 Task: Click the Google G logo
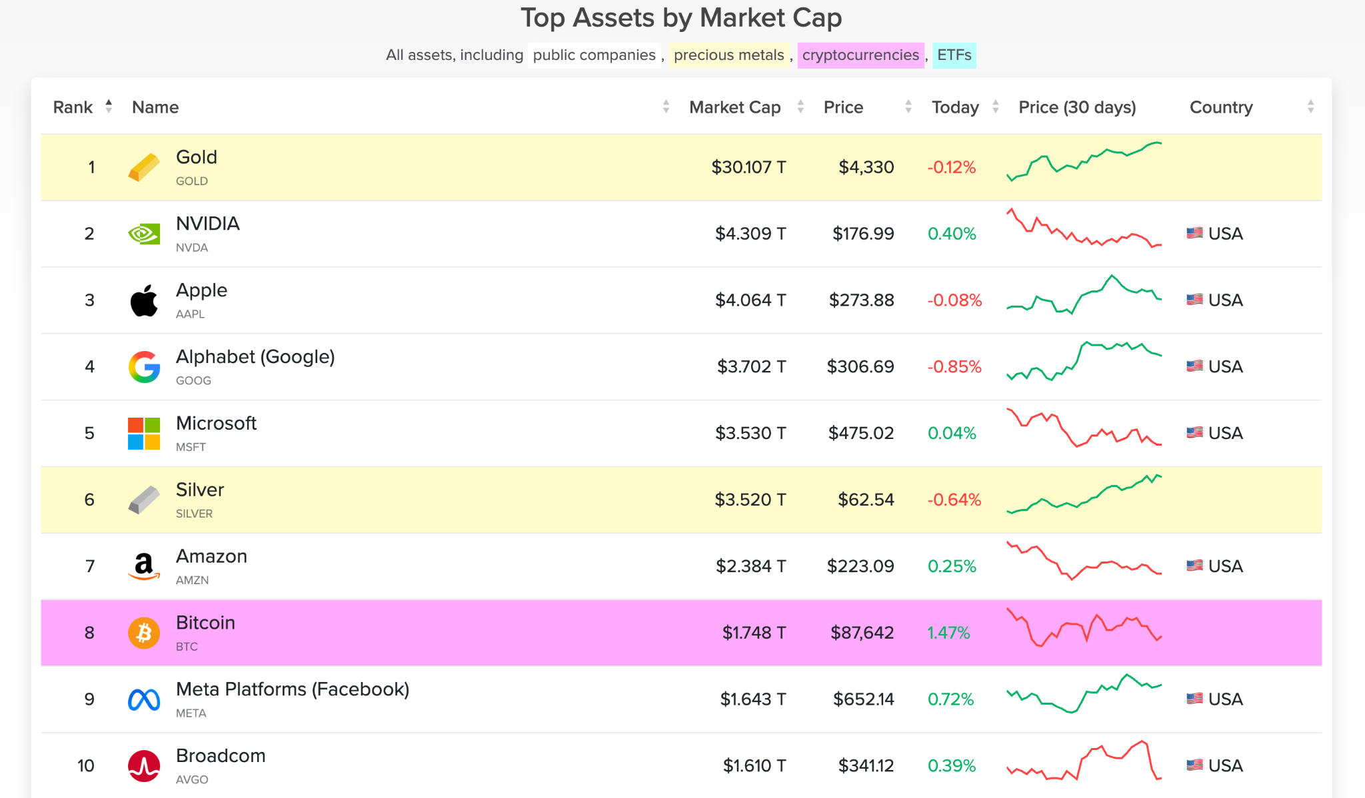144,367
